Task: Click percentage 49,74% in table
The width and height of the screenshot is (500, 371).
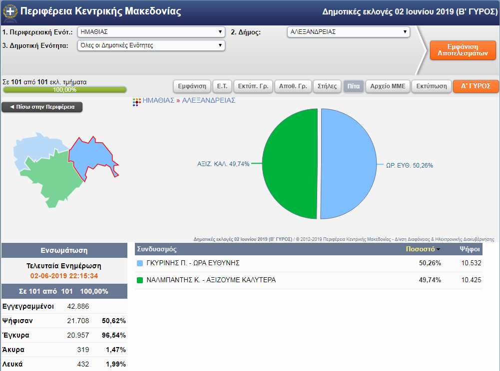Action: 430,280
